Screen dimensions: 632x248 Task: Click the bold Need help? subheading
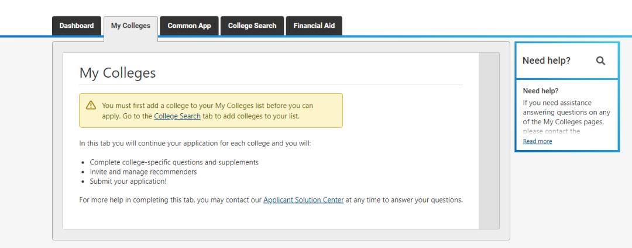pos(540,91)
